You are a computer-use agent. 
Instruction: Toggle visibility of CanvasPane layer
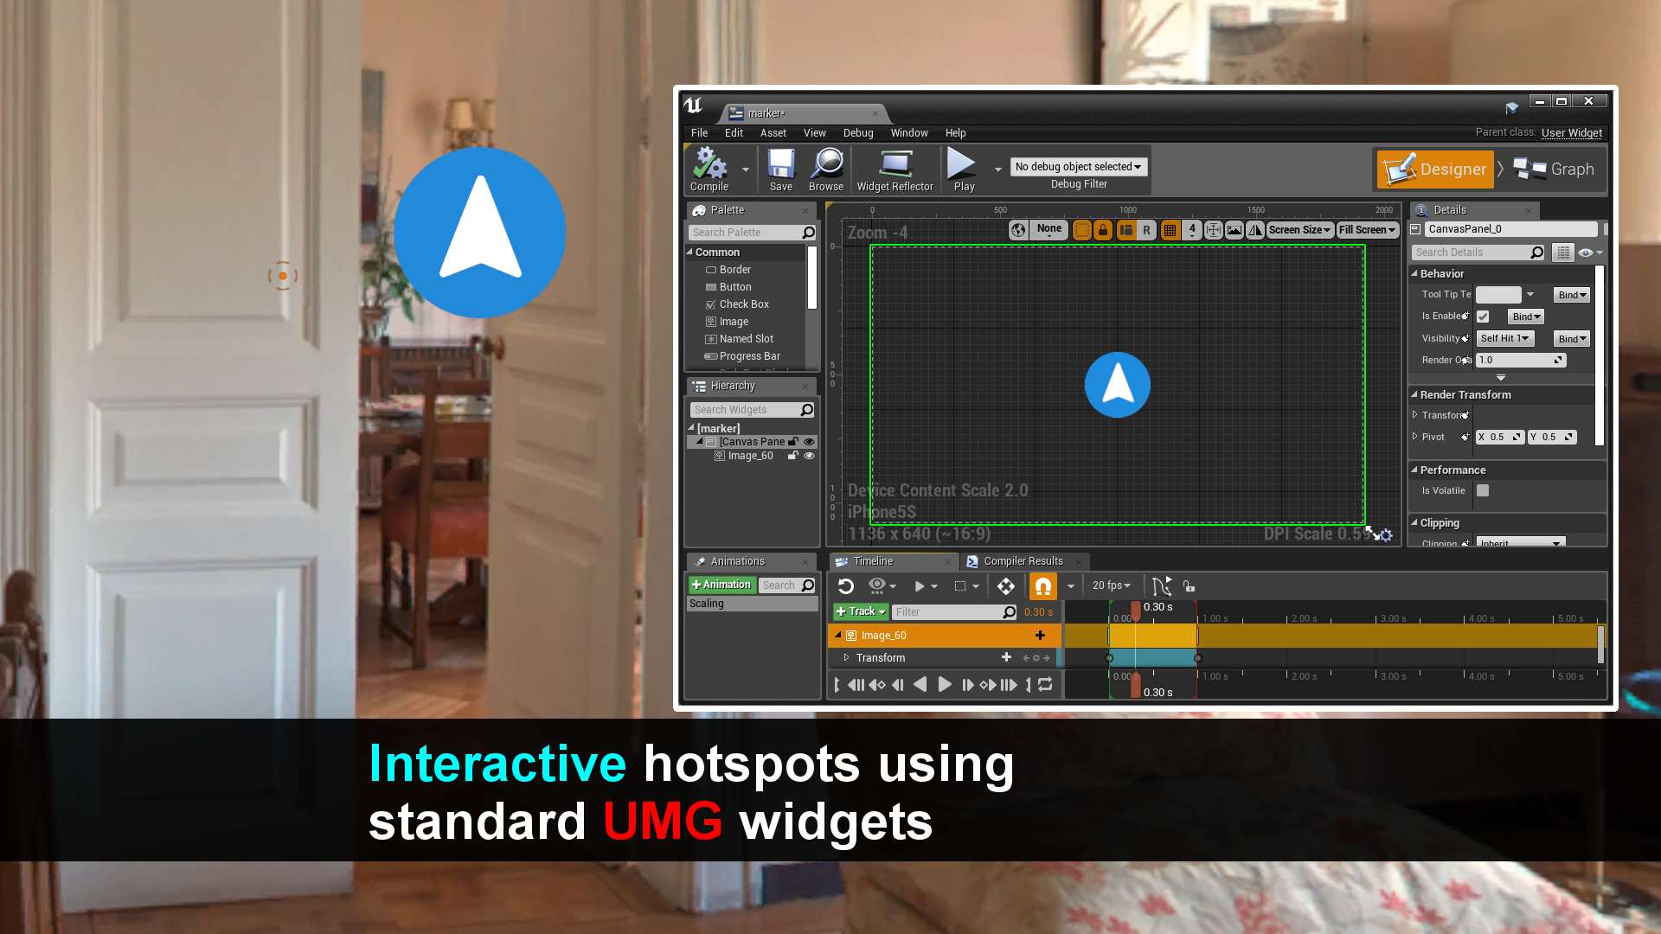(x=810, y=441)
